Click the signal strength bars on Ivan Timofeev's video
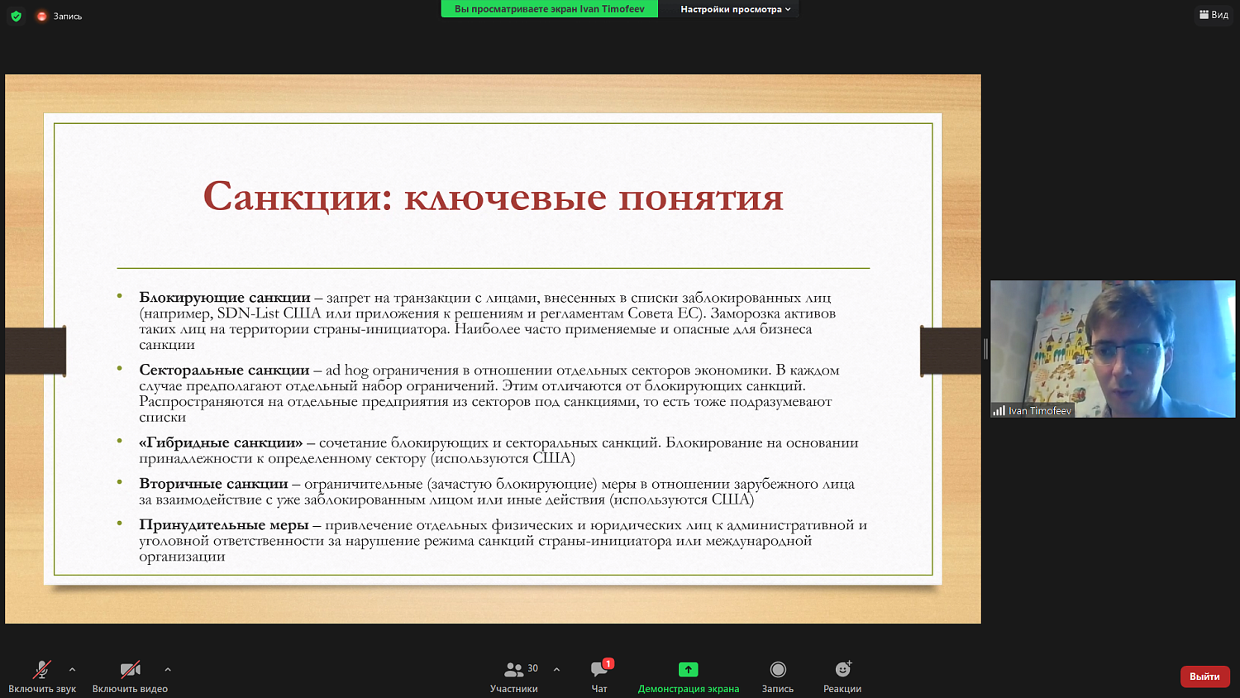This screenshot has height=698, width=1240. coord(998,409)
